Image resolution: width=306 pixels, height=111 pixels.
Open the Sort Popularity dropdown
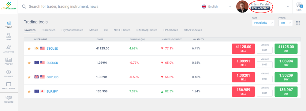pyautogui.click(x=263, y=23)
